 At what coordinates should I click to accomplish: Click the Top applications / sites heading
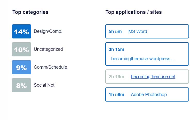tap(133, 12)
